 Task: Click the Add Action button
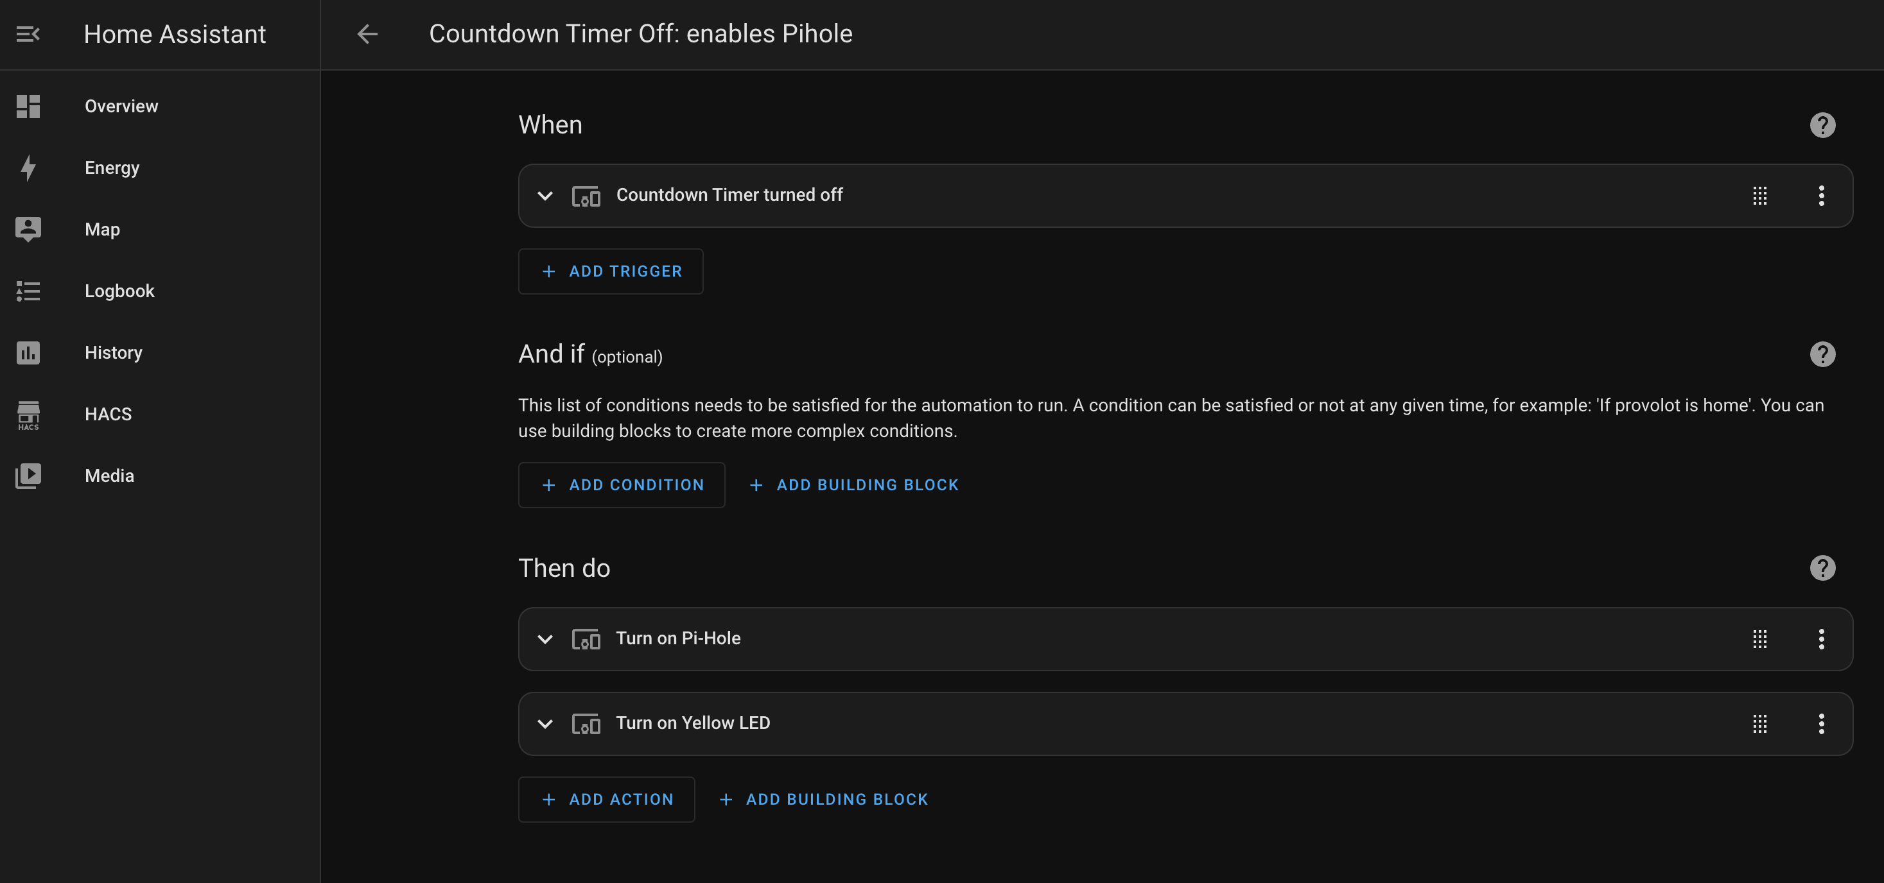tap(606, 800)
